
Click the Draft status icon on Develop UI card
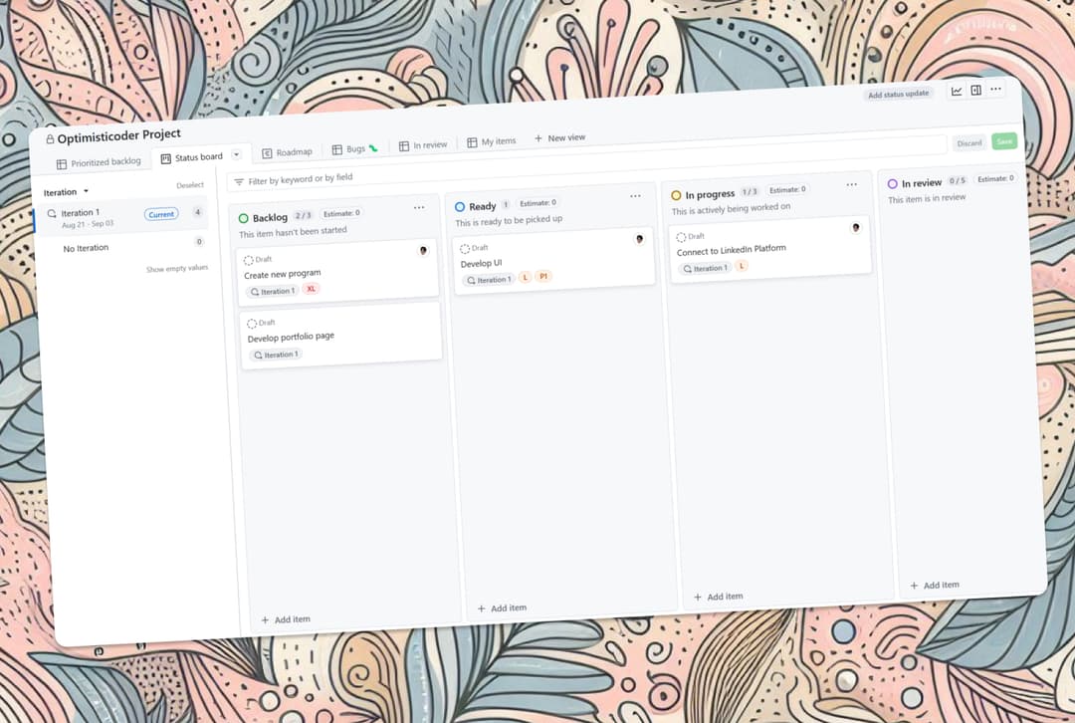(x=465, y=248)
